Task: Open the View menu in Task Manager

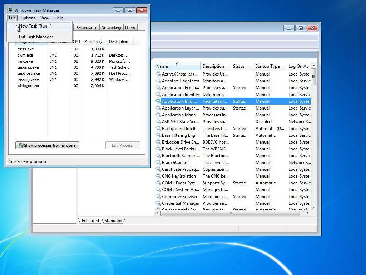Action: click(x=45, y=18)
